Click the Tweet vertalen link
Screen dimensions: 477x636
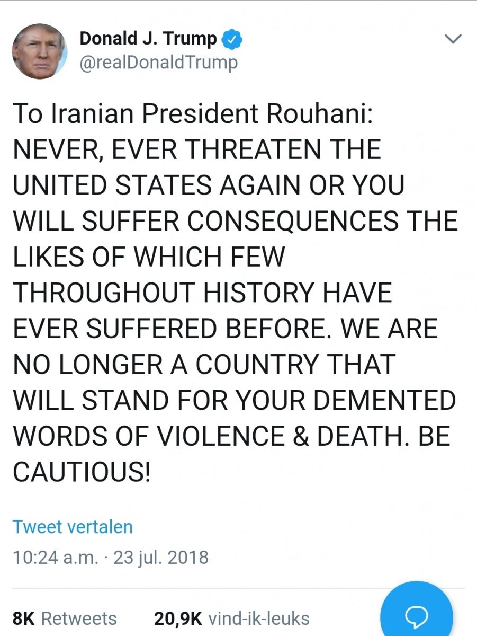tap(73, 527)
